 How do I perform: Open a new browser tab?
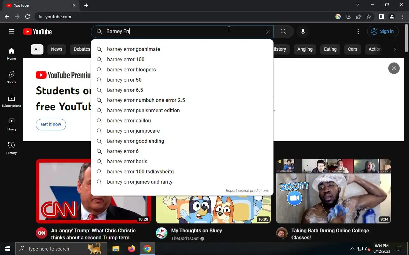point(86,5)
